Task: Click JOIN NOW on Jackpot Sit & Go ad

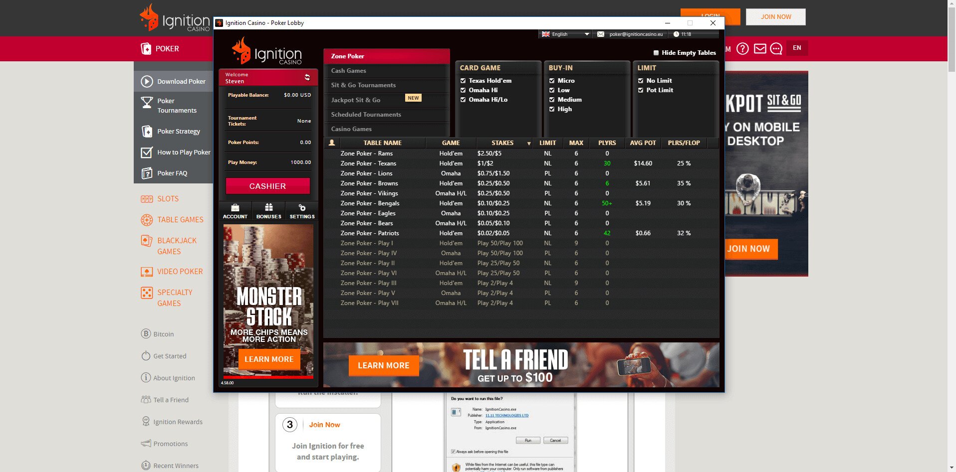Action: (750, 249)
